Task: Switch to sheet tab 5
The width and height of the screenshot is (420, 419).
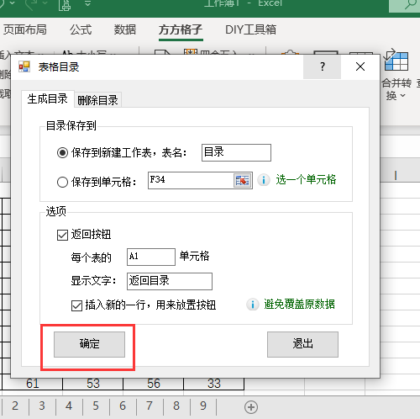Action: 96,406
